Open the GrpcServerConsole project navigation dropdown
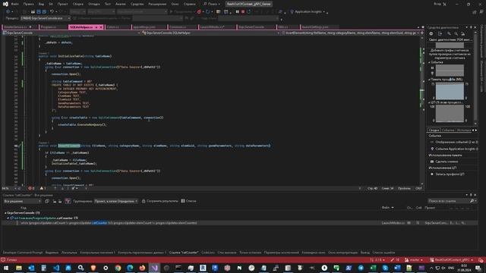The image size is (486, 273). coord(71,33)
